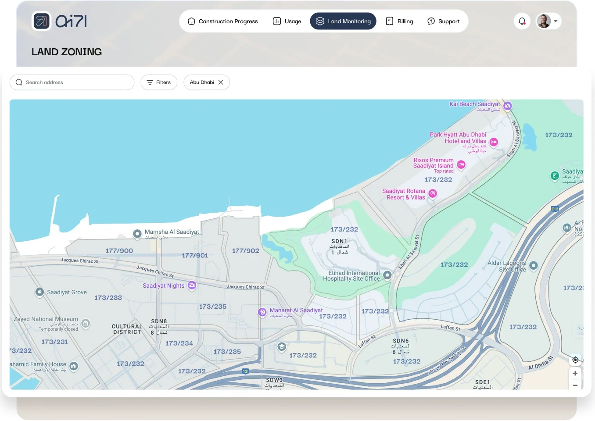
Task: Click the 12 route shield
Action: pos(246,371)
